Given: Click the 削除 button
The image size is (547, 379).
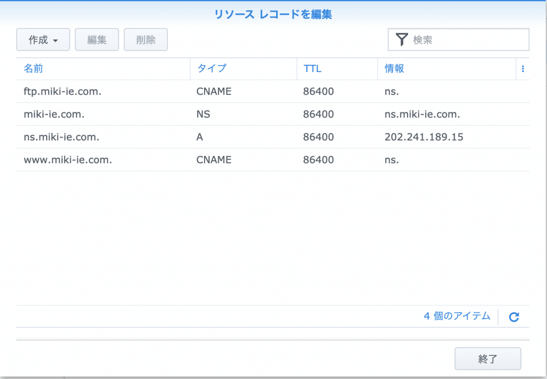Looking at the screenshot, I should click(x=146, y=40).
